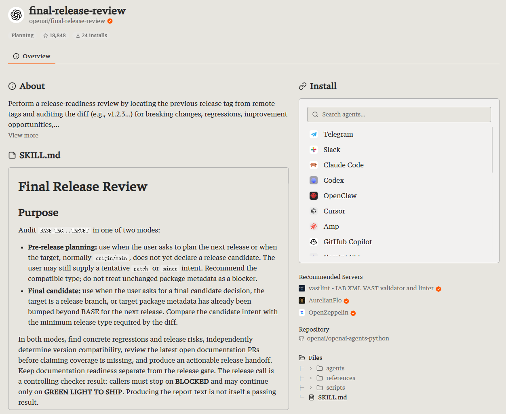Click the OpenZeppelin server icon

(302, 313)
